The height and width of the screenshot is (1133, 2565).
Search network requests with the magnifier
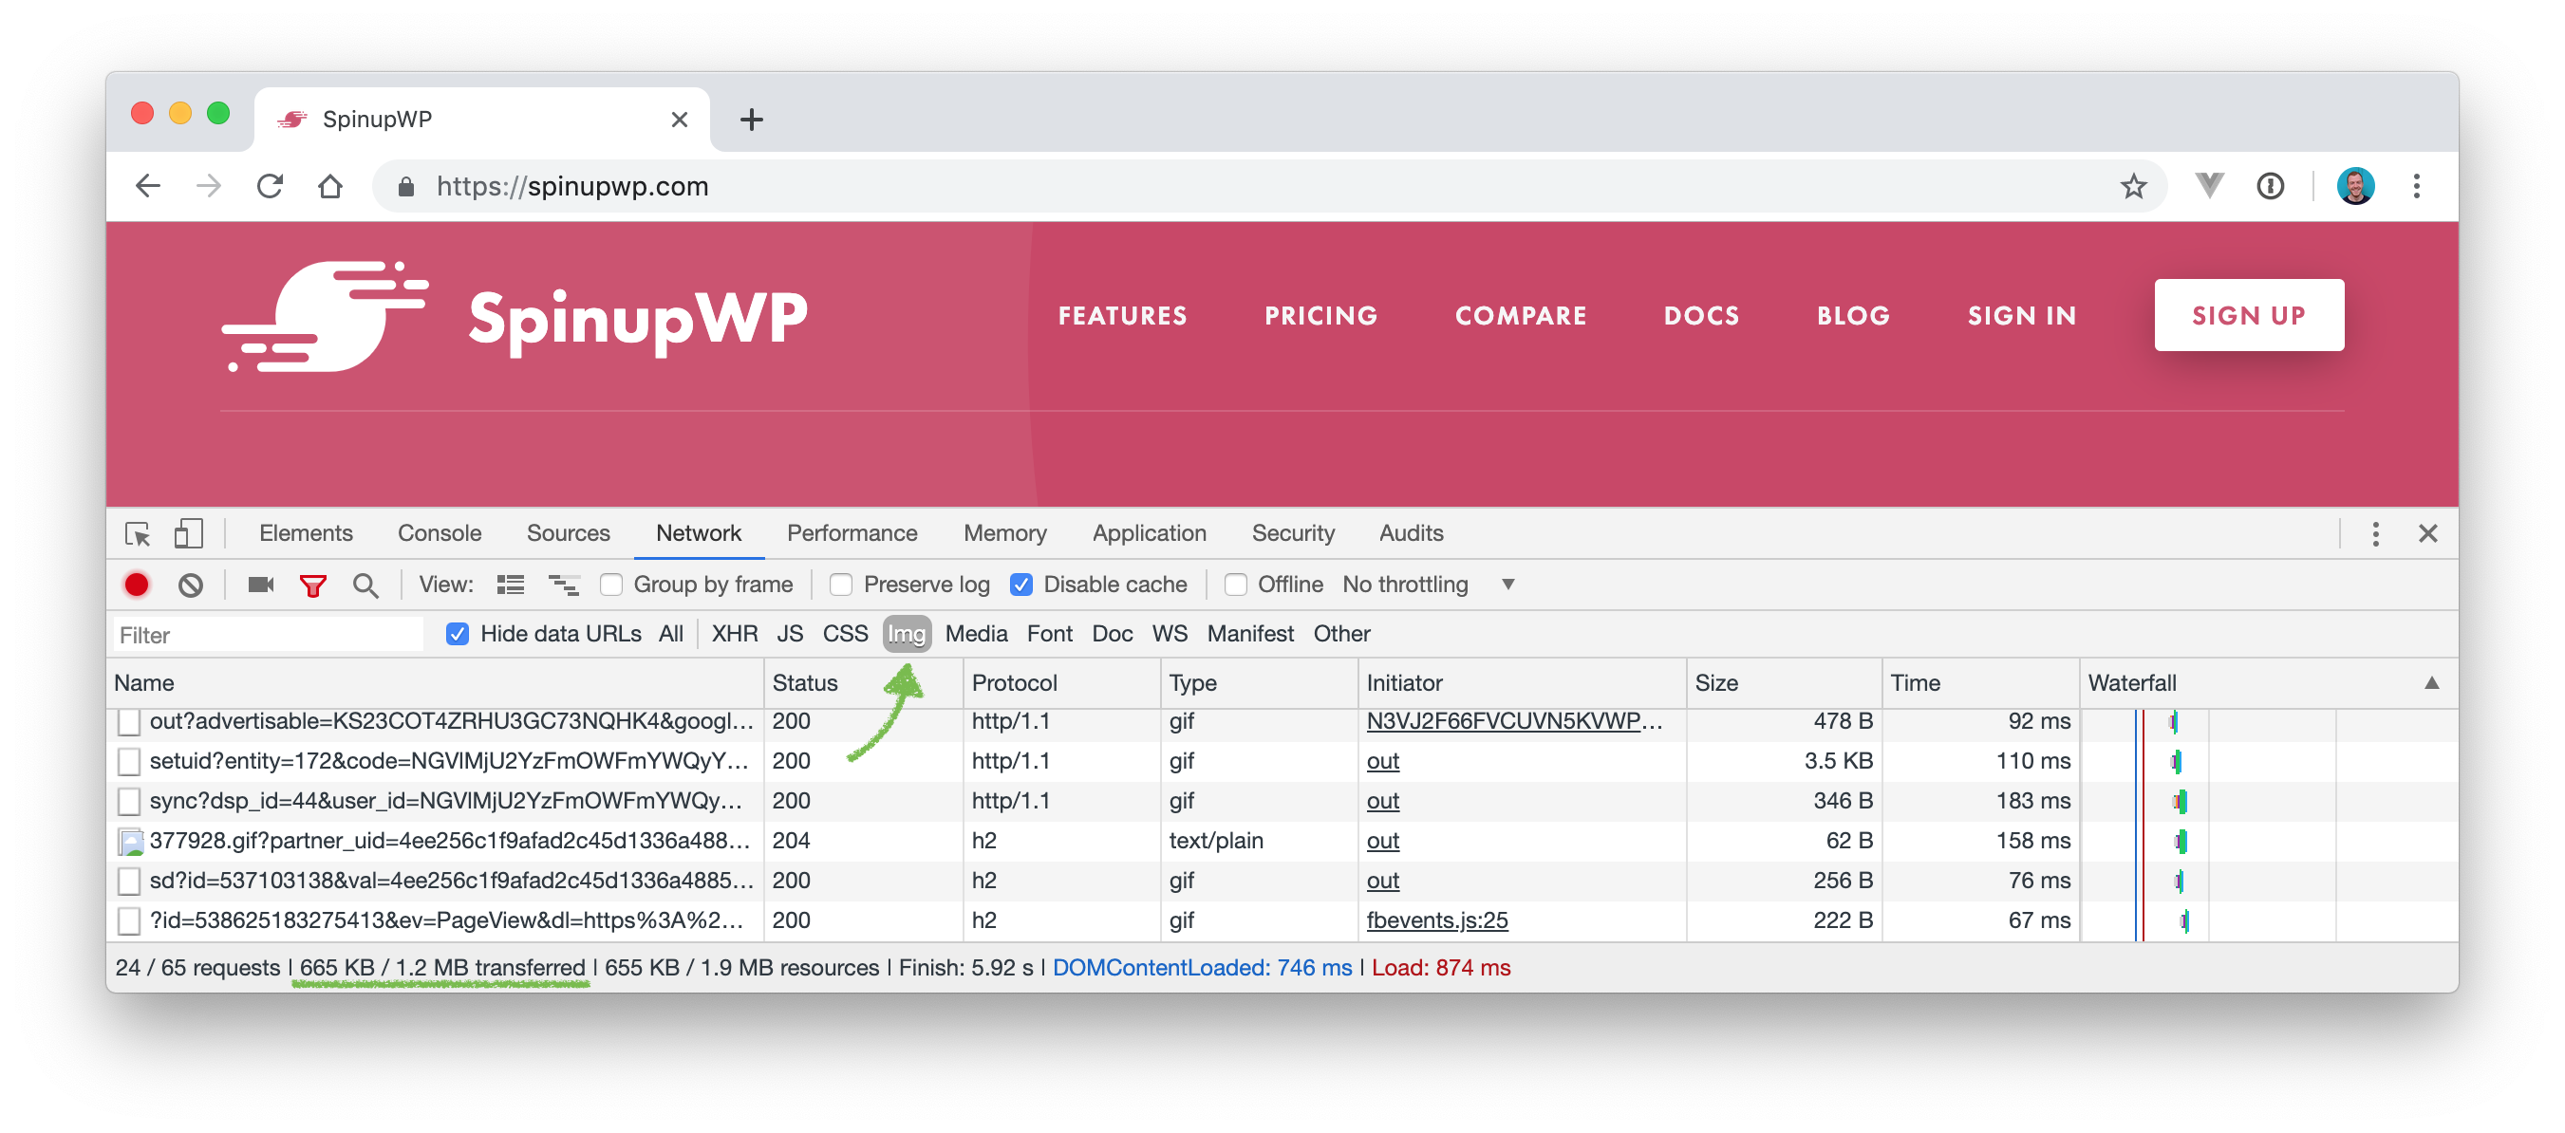click(x=365, y=585)
